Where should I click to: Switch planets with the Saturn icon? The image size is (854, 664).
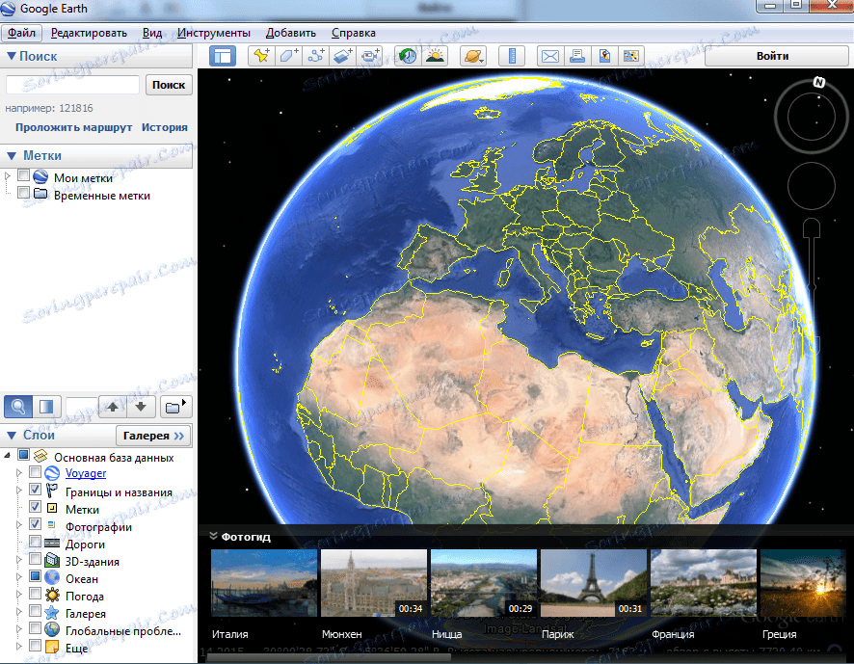[x=472, y=56]
